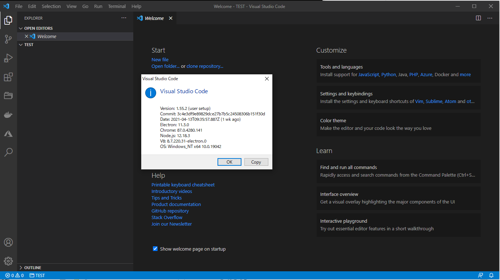Open the File menu
This screenshot has width=500, height=280.
pyautogui.click(x=19, y=6)
